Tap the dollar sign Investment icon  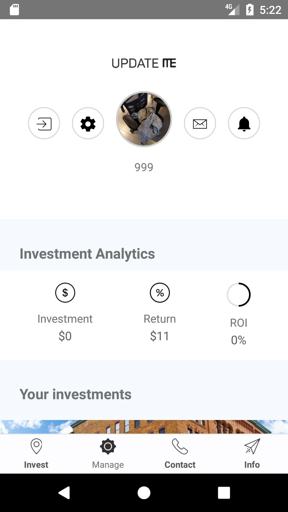65,293
